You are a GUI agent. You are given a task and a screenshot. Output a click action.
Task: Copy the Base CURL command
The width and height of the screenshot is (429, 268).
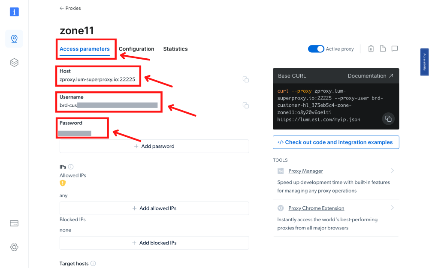click(x=388, y=119)
